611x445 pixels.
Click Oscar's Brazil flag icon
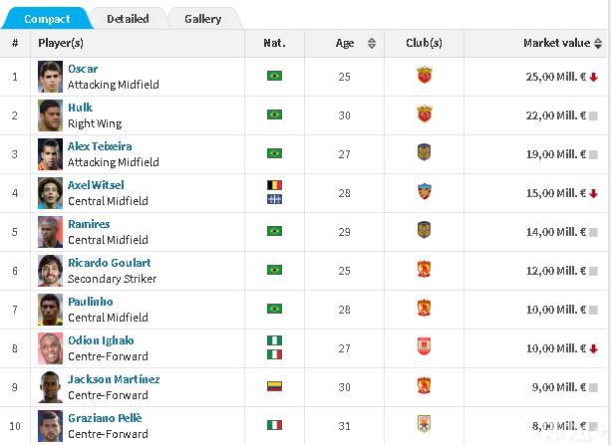274,76
